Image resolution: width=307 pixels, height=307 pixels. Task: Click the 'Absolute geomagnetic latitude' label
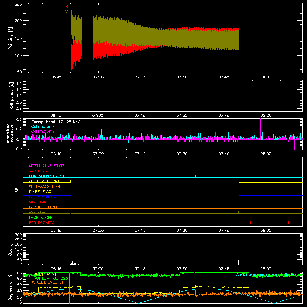pyautogui.click(x=265, y=274)
